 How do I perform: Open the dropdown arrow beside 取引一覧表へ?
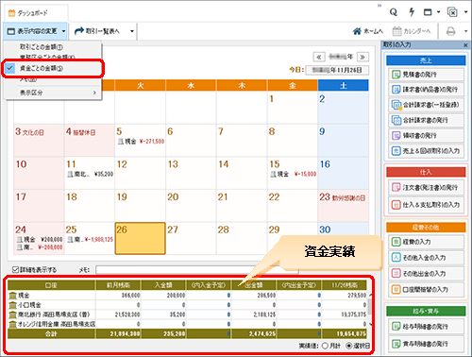[x=132, y=31]
